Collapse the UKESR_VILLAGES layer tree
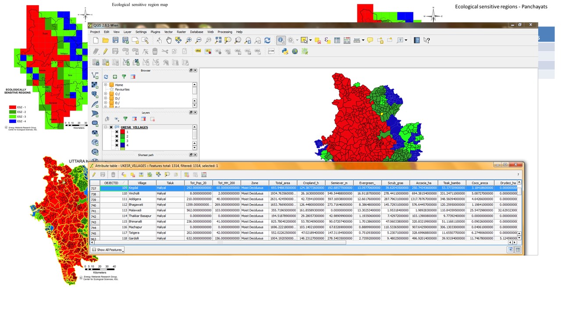Image resolution: width=561 pixels, height=315 pixels. [x=106, y=127]
